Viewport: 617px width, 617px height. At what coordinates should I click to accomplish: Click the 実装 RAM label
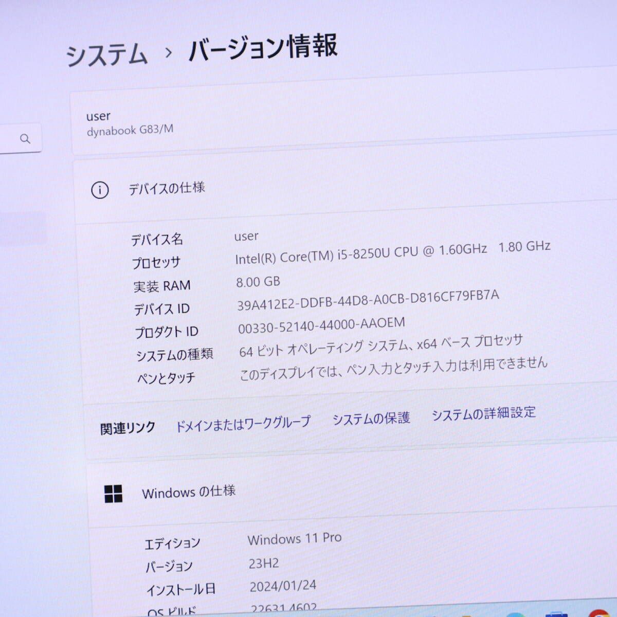[162, 286]
